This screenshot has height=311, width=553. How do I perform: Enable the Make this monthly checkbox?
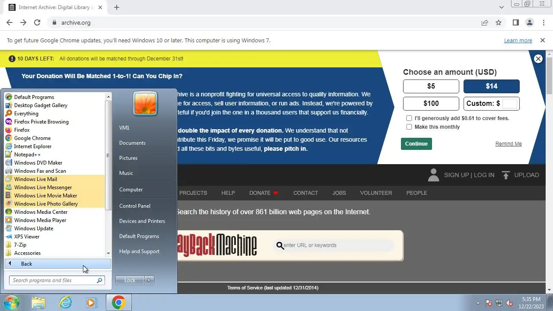409,127
